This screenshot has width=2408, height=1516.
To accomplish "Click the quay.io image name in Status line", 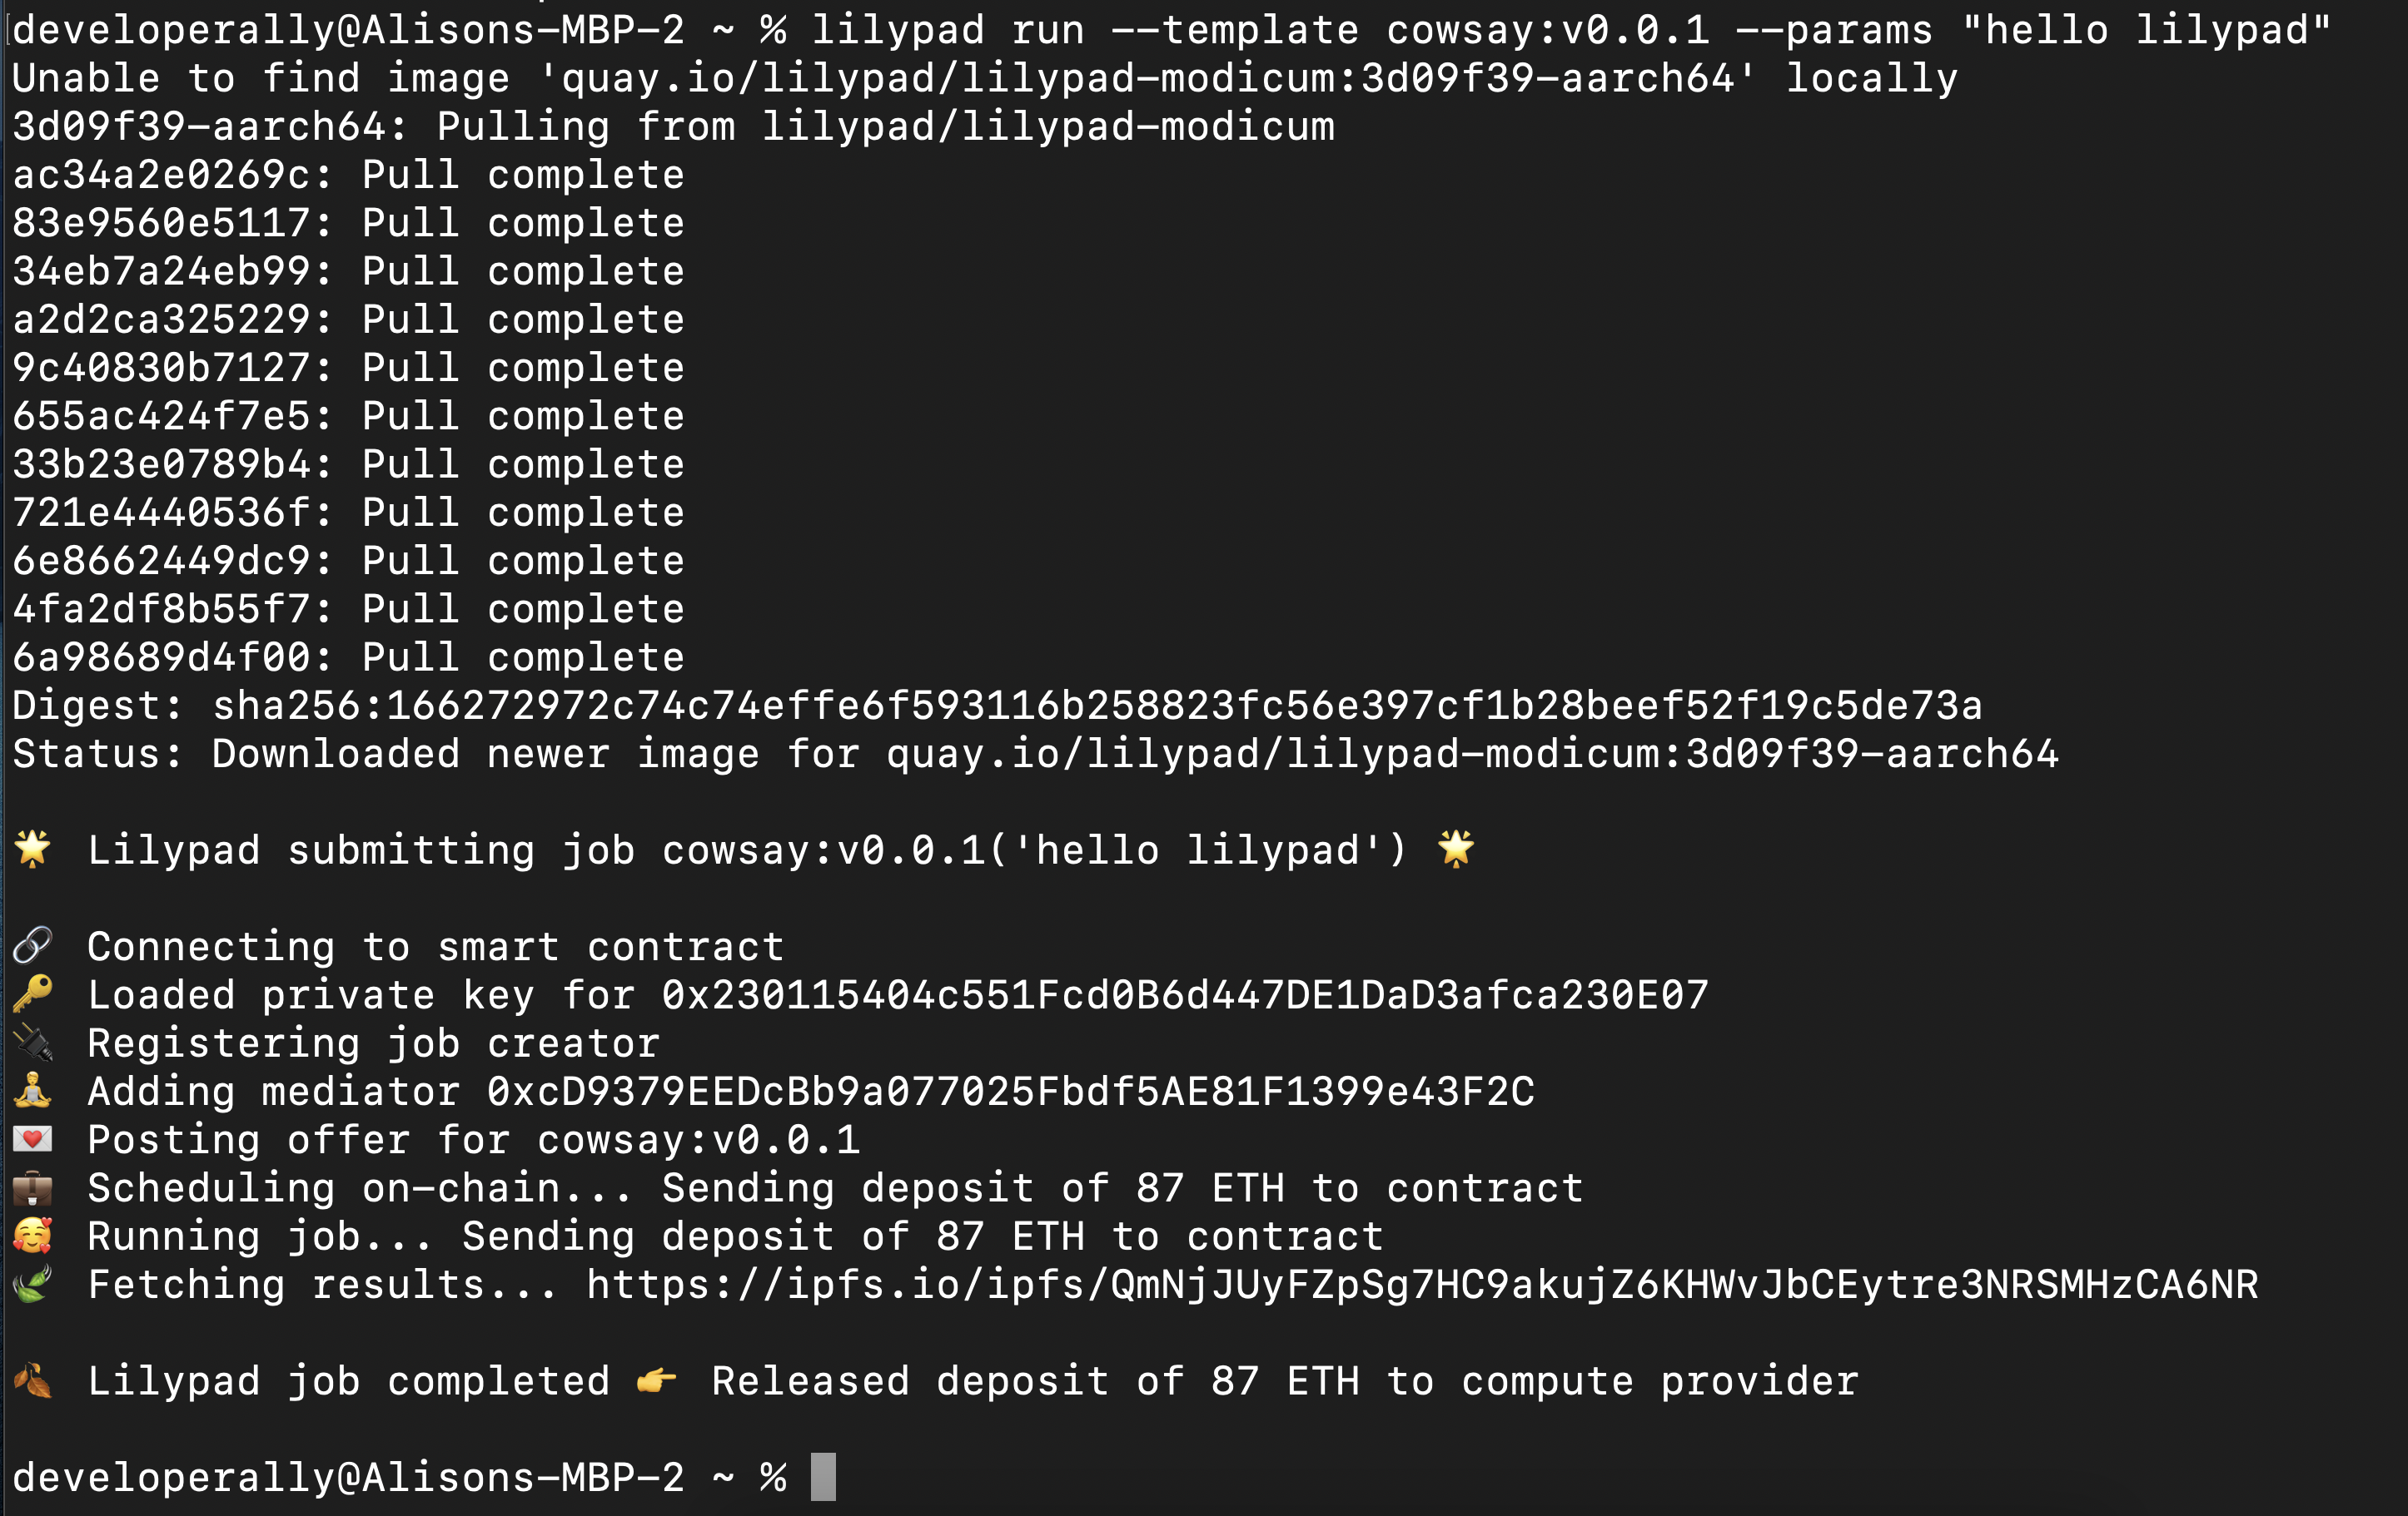I will tap(1472, 754).
